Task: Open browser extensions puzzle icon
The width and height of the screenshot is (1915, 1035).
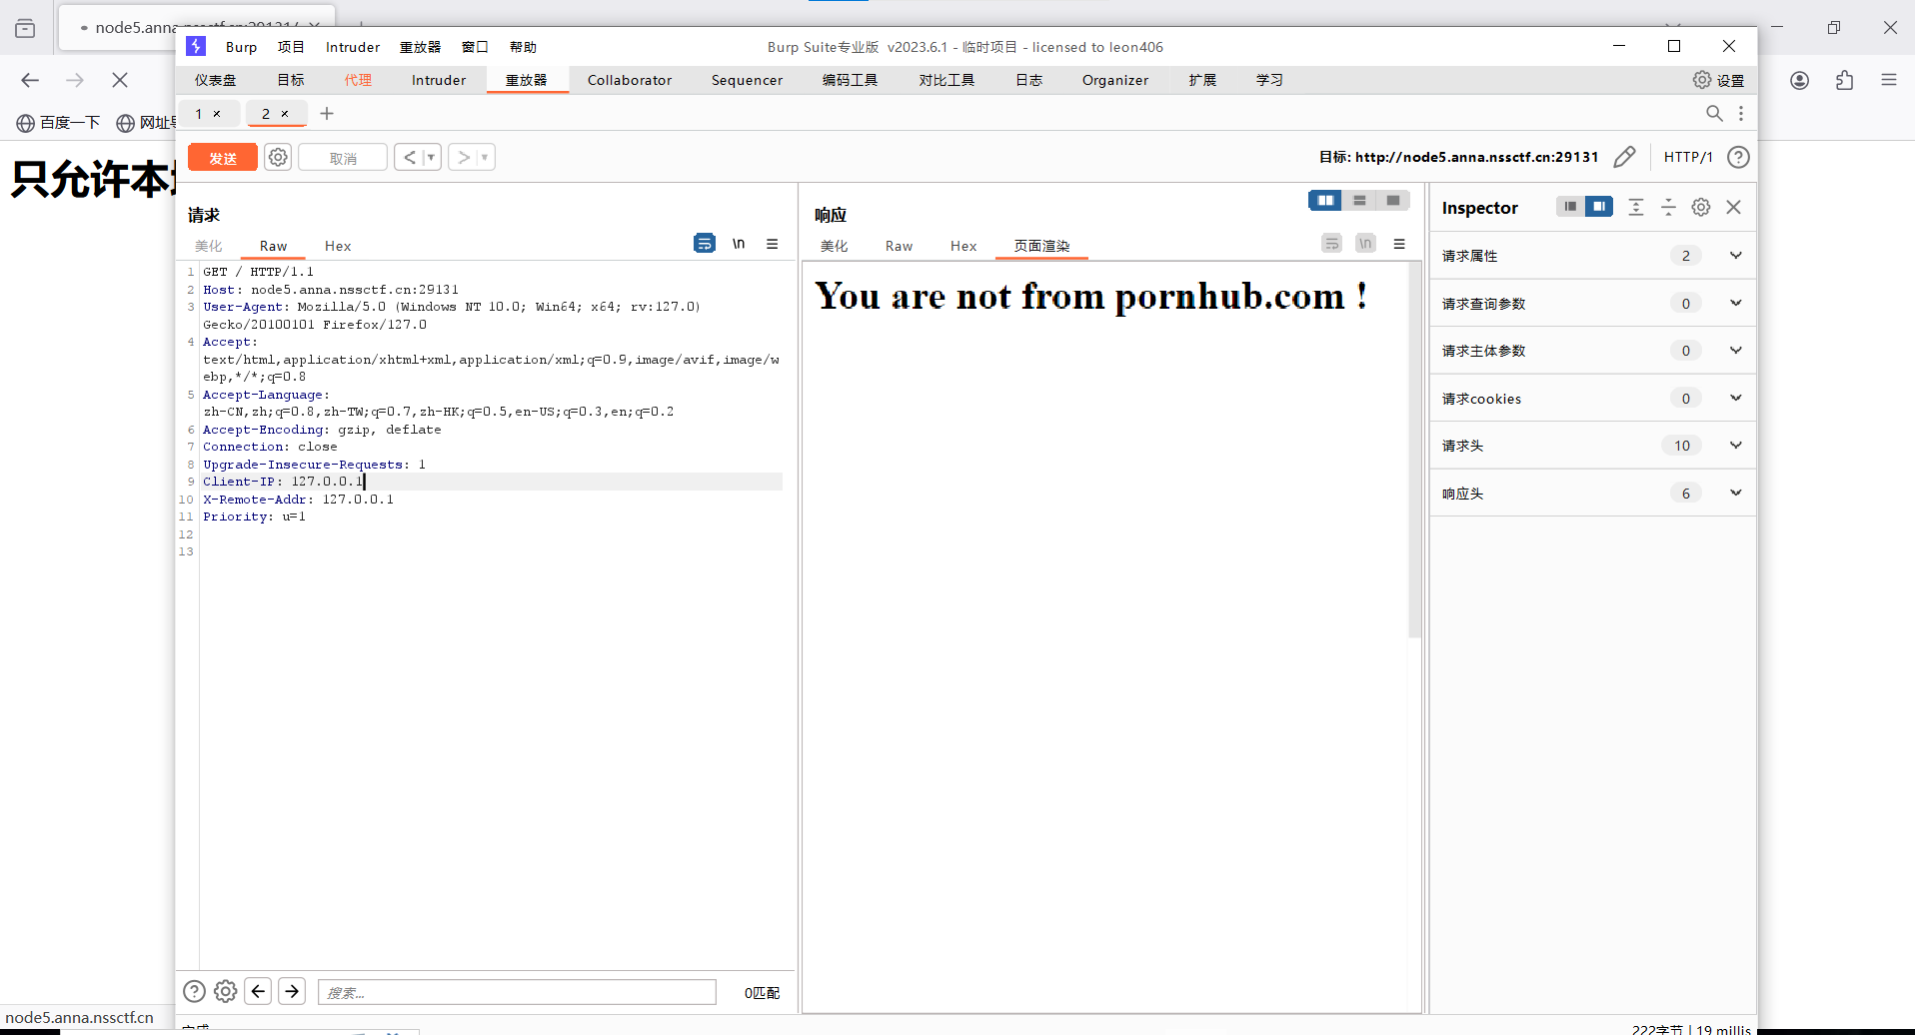Action: click(1844, 80)
